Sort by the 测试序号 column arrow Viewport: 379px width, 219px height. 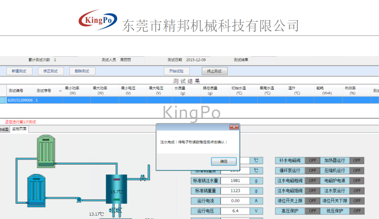tap(60, 91)
